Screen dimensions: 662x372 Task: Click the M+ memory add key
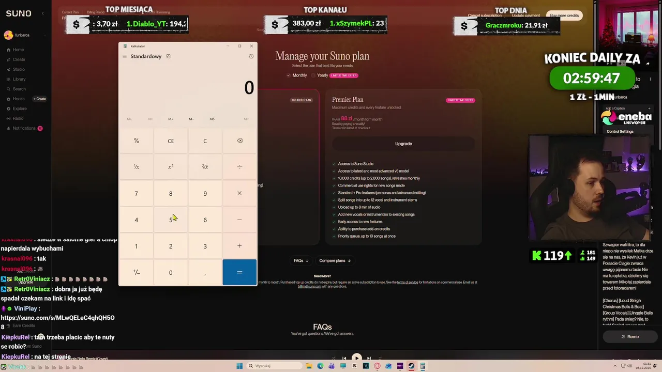171,119
